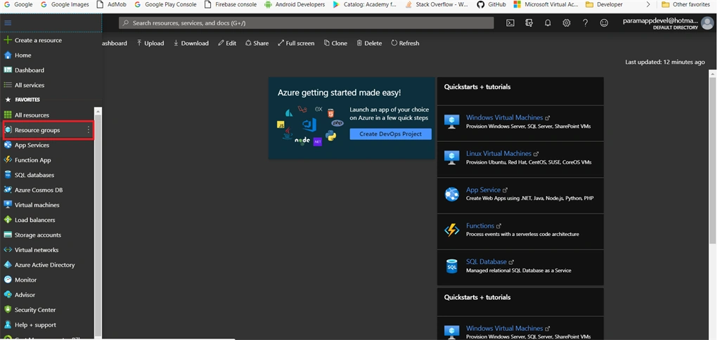Click the Azure Active Directory icon
This screenshot has height=340, width=720.
7,265
